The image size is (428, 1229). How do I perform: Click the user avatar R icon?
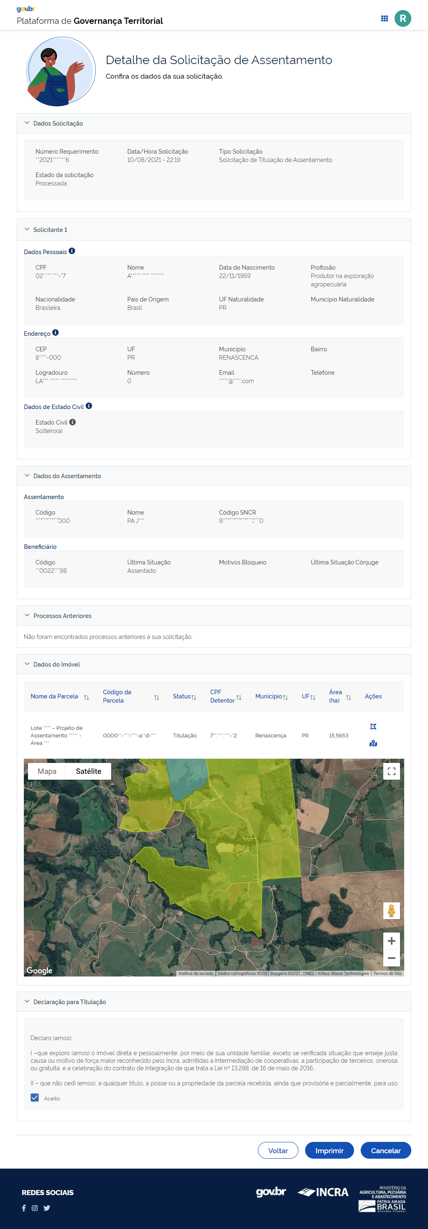pos(402,18)
